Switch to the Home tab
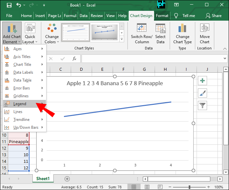 pos(26,16)
